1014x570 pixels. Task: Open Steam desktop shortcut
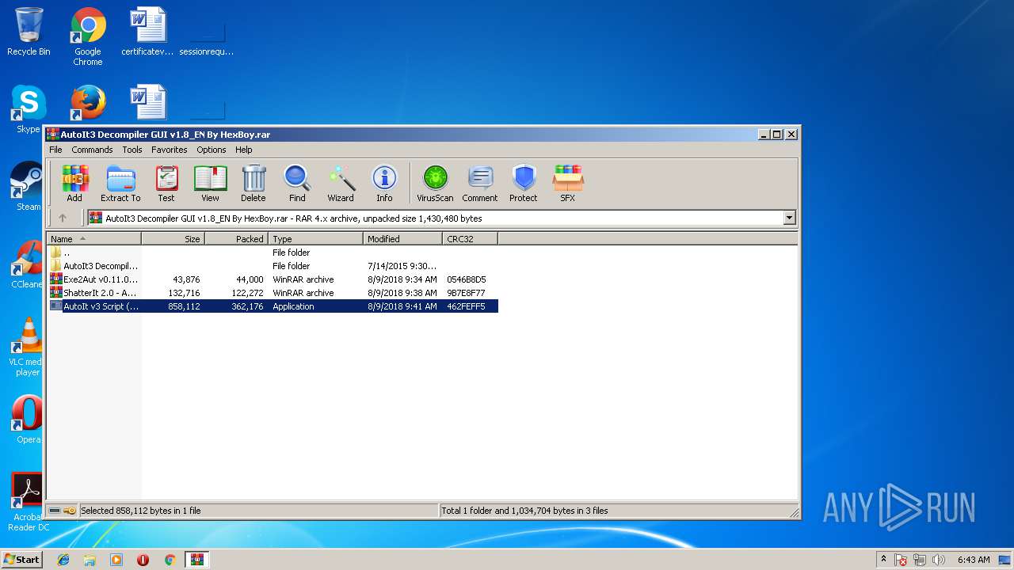pos(29,187)
